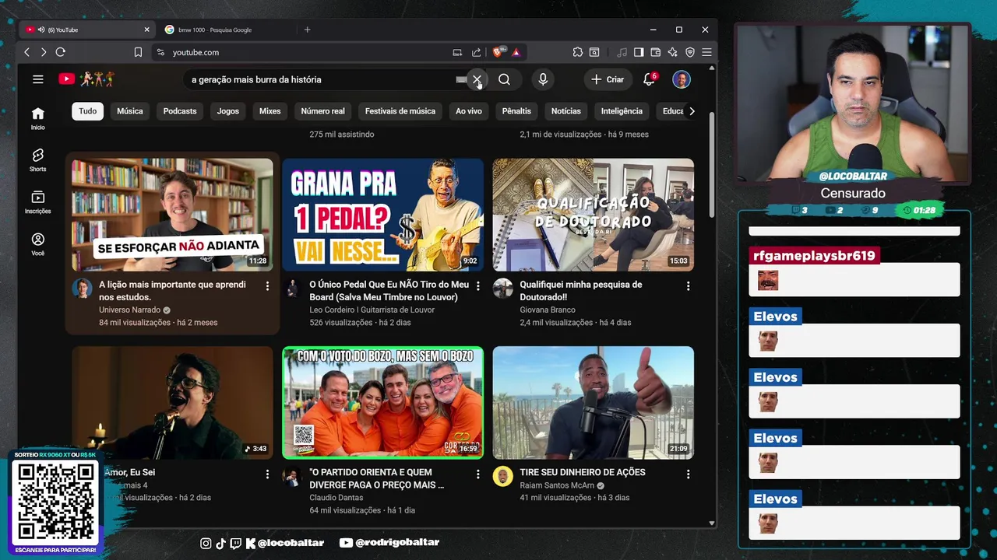Viewport: 997px width, 560px height.
Task: Open Você in the sidebar
Action: point(37,244)
